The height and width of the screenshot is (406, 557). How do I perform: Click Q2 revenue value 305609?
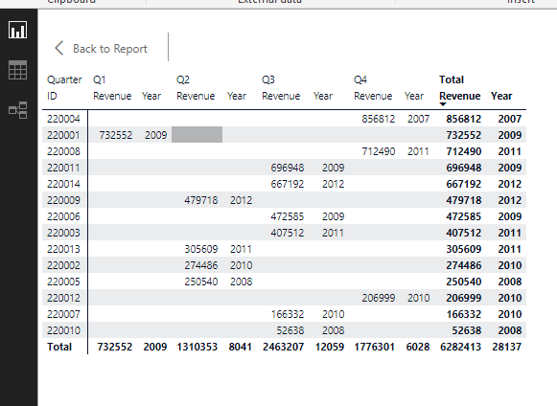point(201,249)
